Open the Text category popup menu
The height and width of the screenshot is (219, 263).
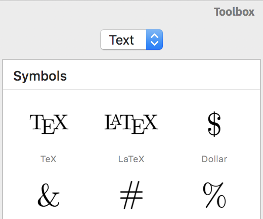(x=131, y=40)
